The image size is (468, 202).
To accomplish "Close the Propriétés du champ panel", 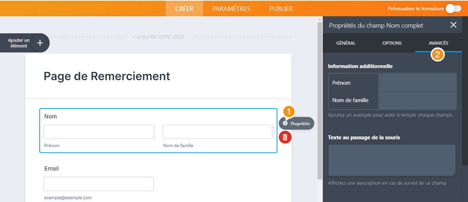I will tap(453, 25).
